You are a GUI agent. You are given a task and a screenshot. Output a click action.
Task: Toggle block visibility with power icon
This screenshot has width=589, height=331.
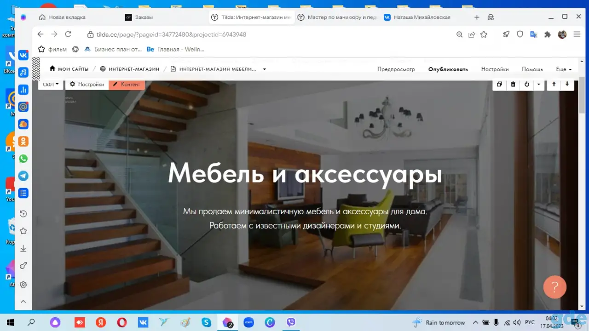[x=527, y=84]
